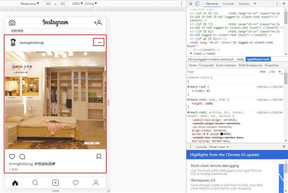The width and height of the screenshot is (288, 193).
Task: Expand the border property triangle
Action: click(205, 134)
